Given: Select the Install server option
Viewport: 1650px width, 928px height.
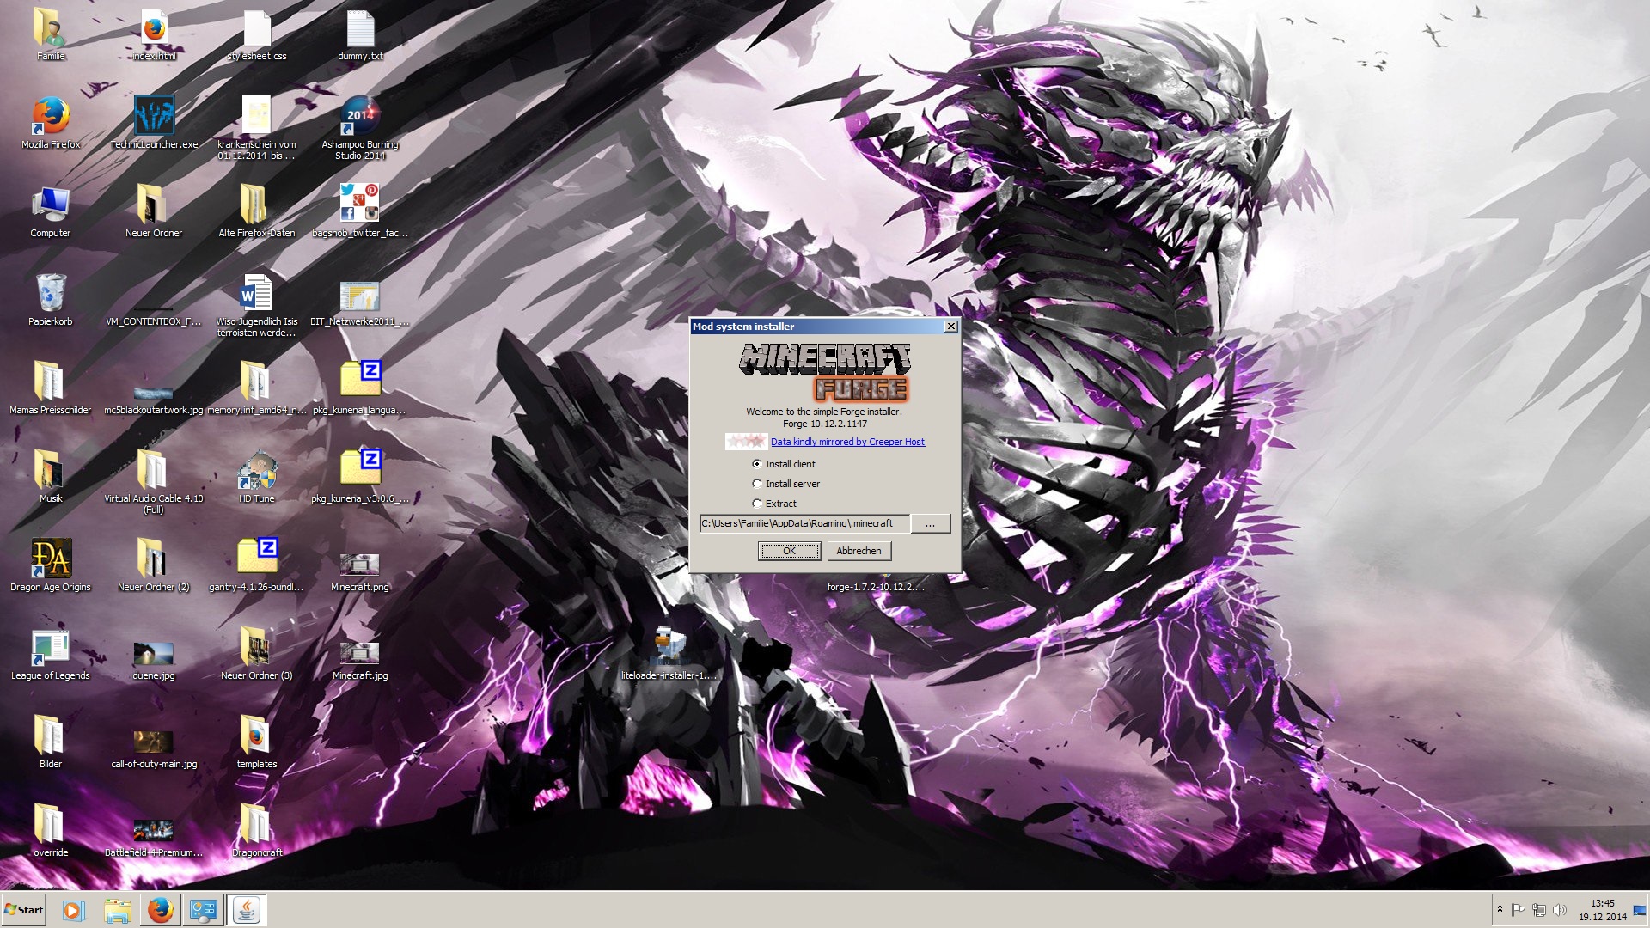Looking at the screenshot, I should click(757, 484).
